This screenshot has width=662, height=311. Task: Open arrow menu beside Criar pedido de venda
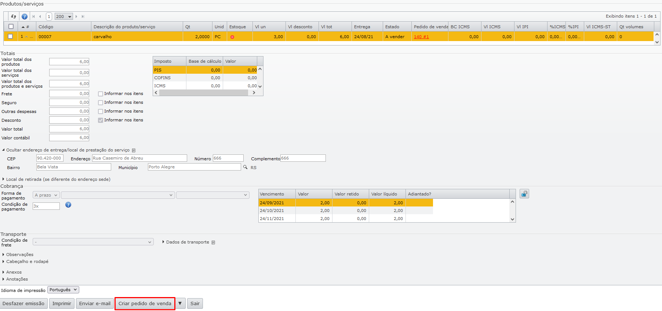pyautogui.click(x=180, y=303)
